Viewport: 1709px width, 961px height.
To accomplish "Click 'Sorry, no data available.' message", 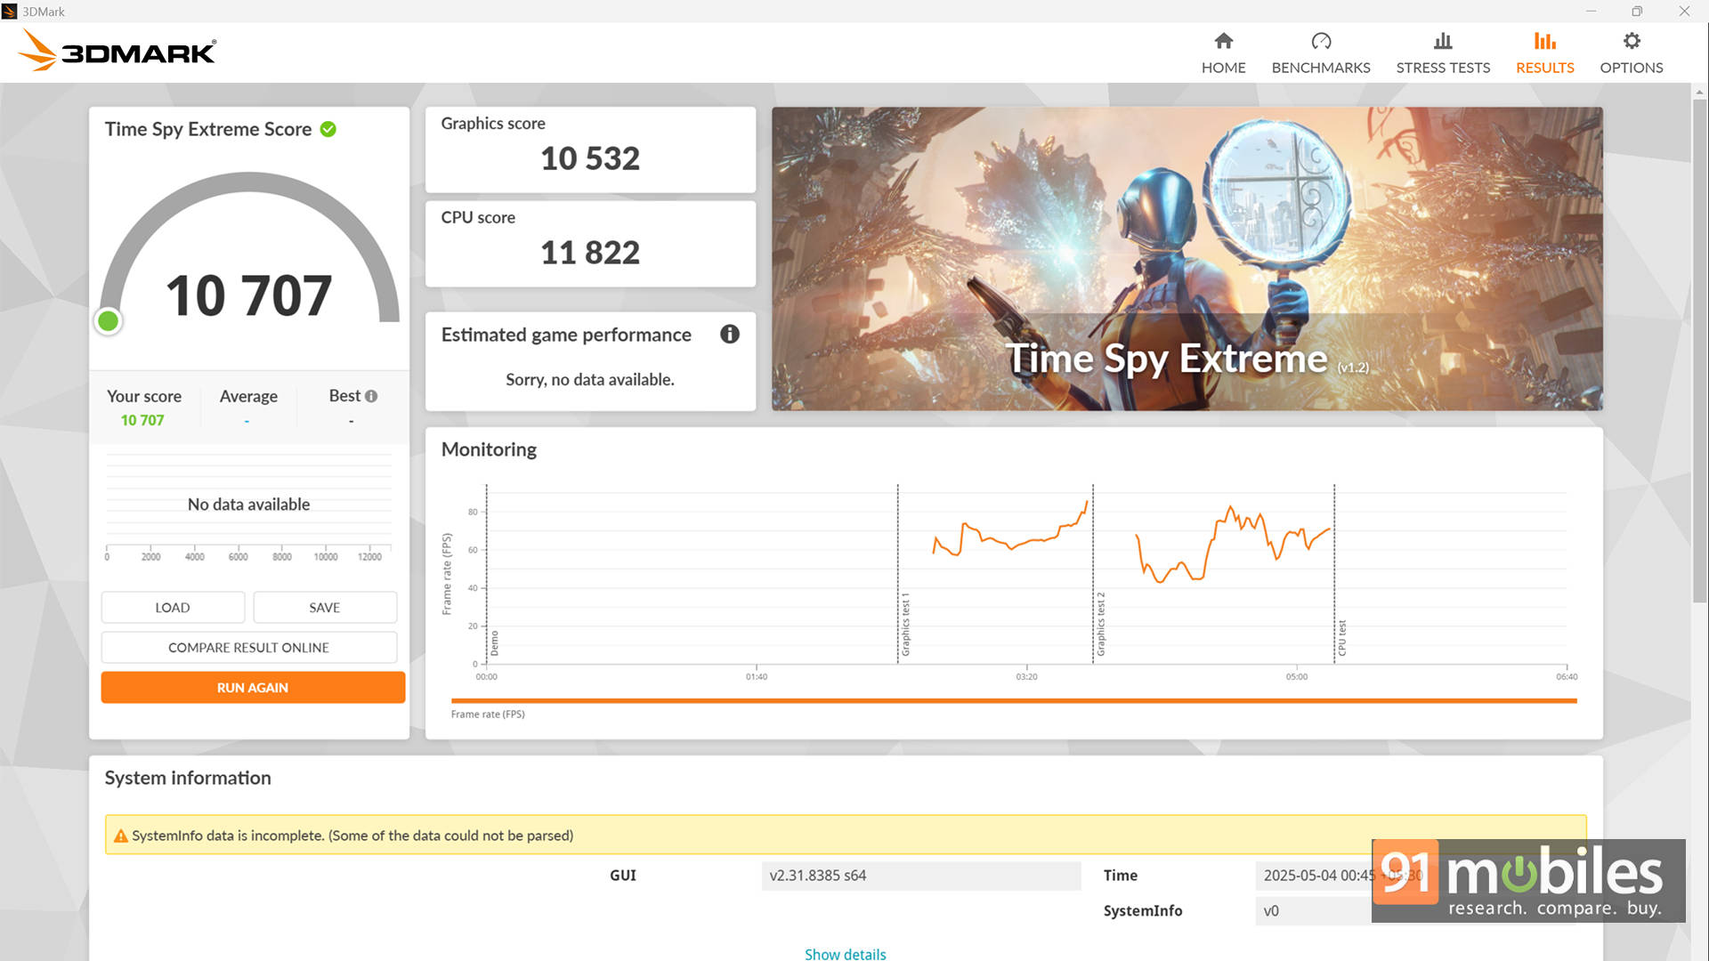I will [x=590, y=379].
